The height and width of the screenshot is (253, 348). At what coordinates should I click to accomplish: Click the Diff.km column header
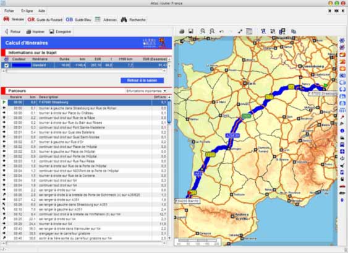click(160, 97)
